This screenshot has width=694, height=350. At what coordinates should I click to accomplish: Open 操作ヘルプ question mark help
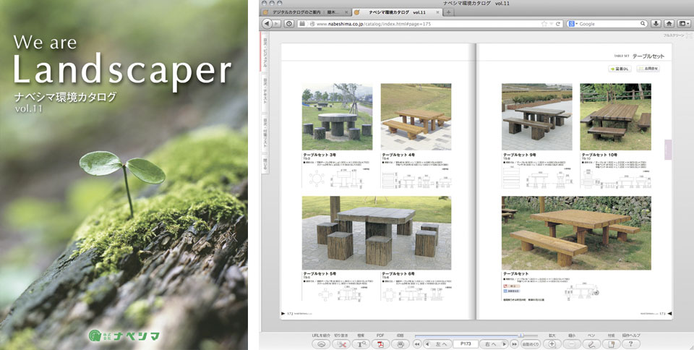tap(630, 343)
